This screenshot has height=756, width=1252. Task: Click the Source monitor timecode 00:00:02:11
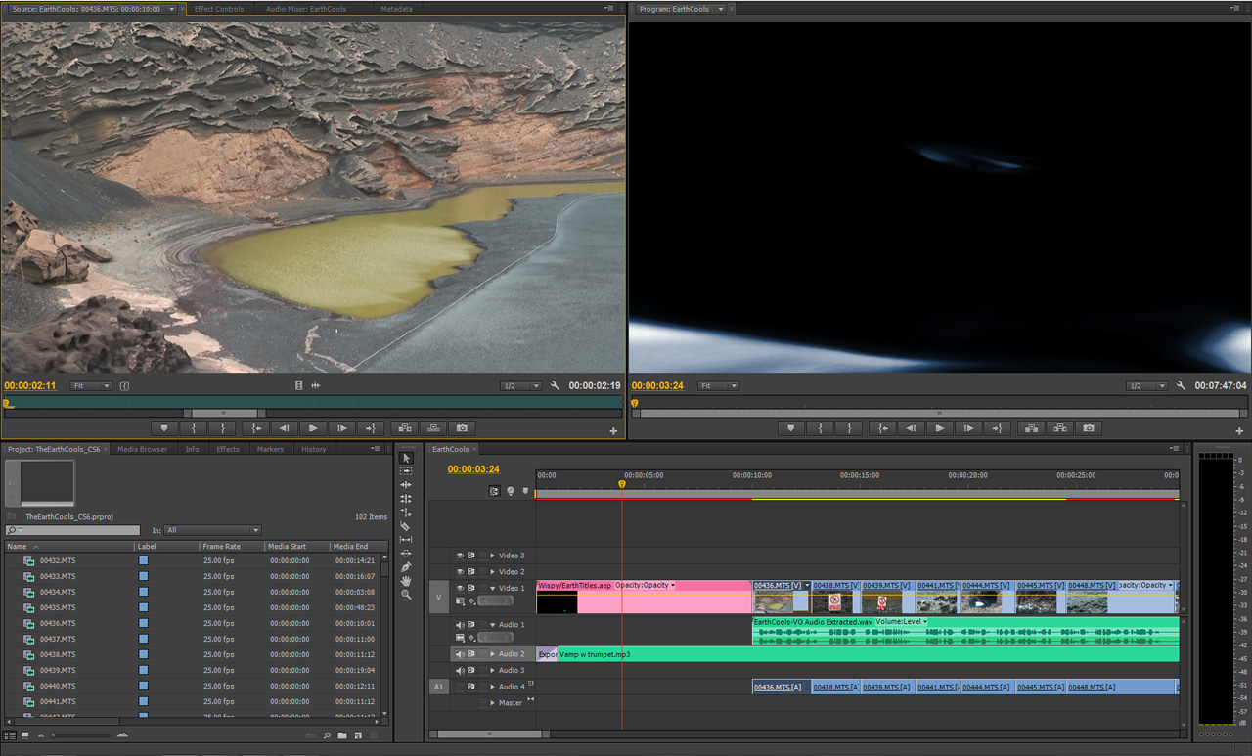pos(30,386)
